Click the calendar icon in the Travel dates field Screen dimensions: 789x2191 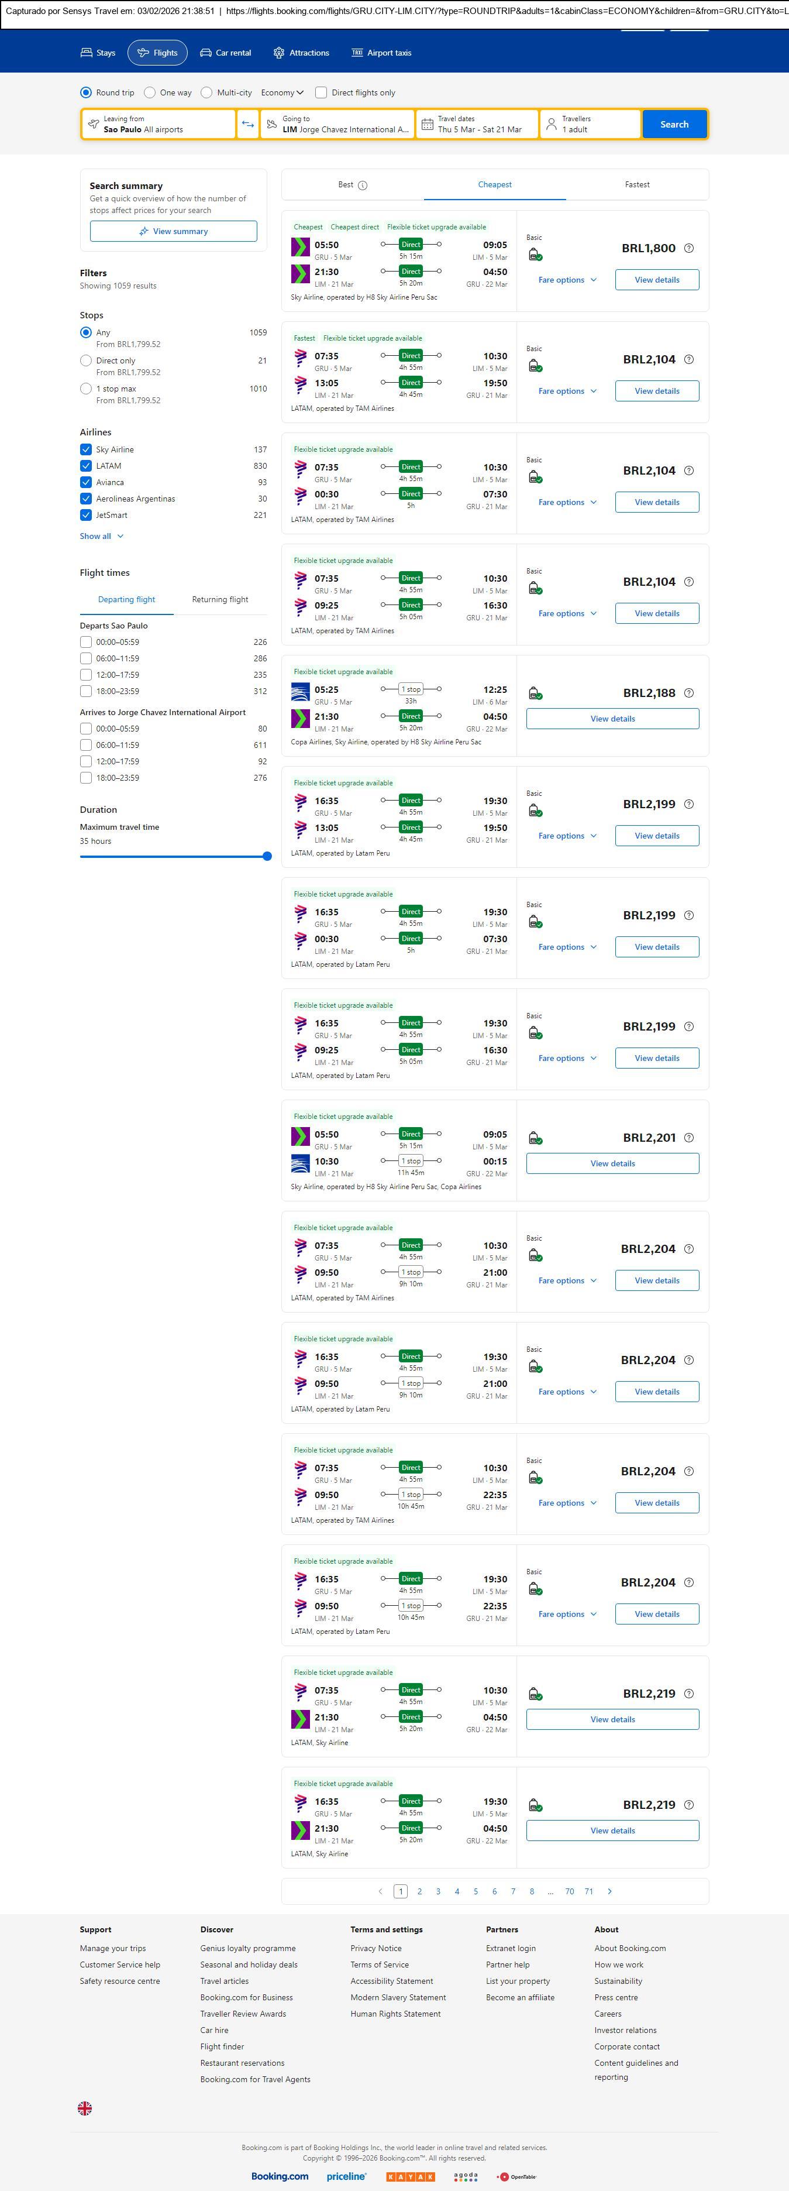(x=428, y=124)
